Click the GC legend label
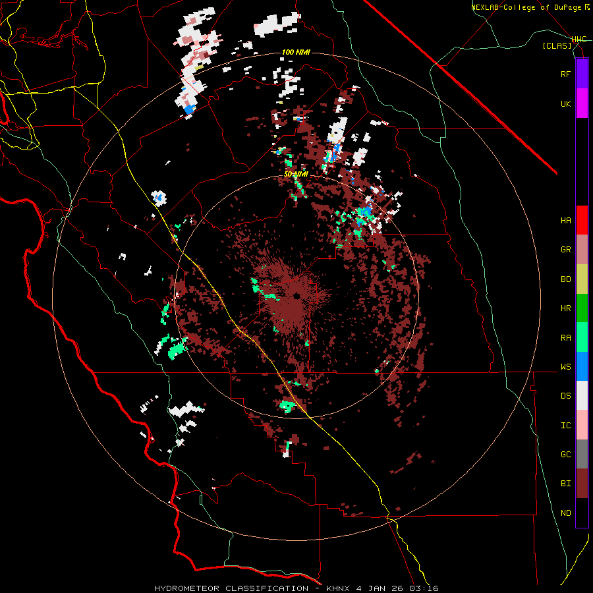Viewport: 593px width, 593px height. tap(565, 454)
